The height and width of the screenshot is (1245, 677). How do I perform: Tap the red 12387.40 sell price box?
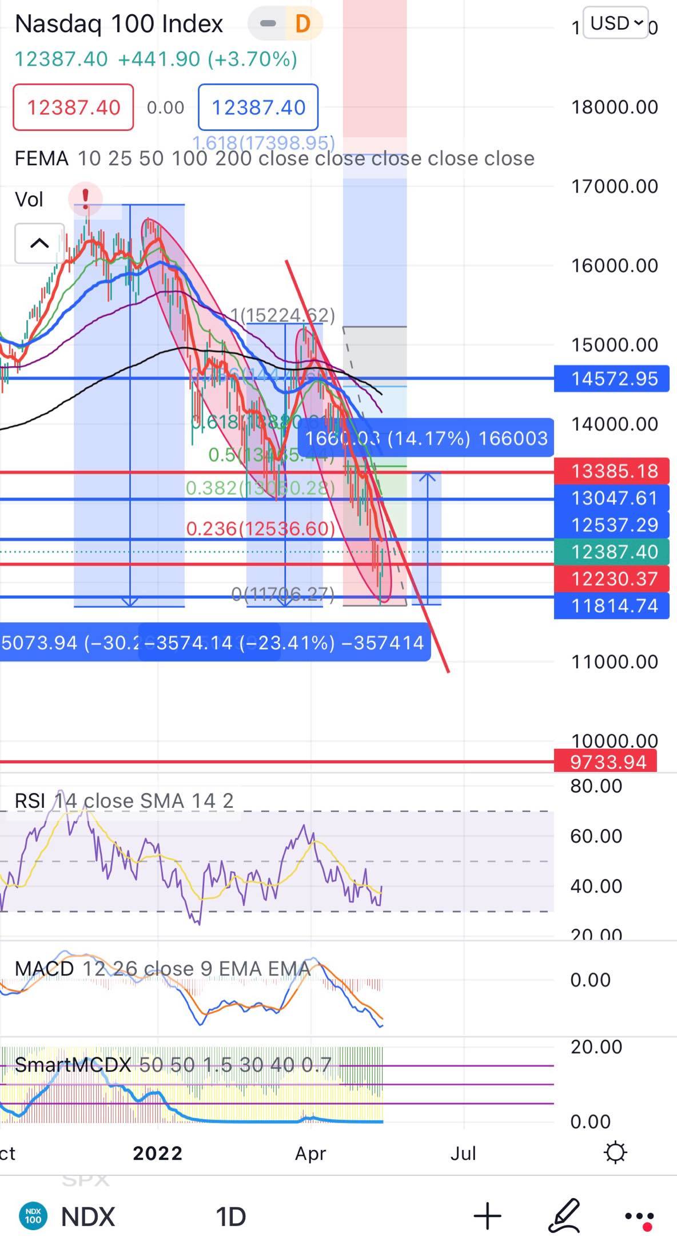[x=73, y=107]
